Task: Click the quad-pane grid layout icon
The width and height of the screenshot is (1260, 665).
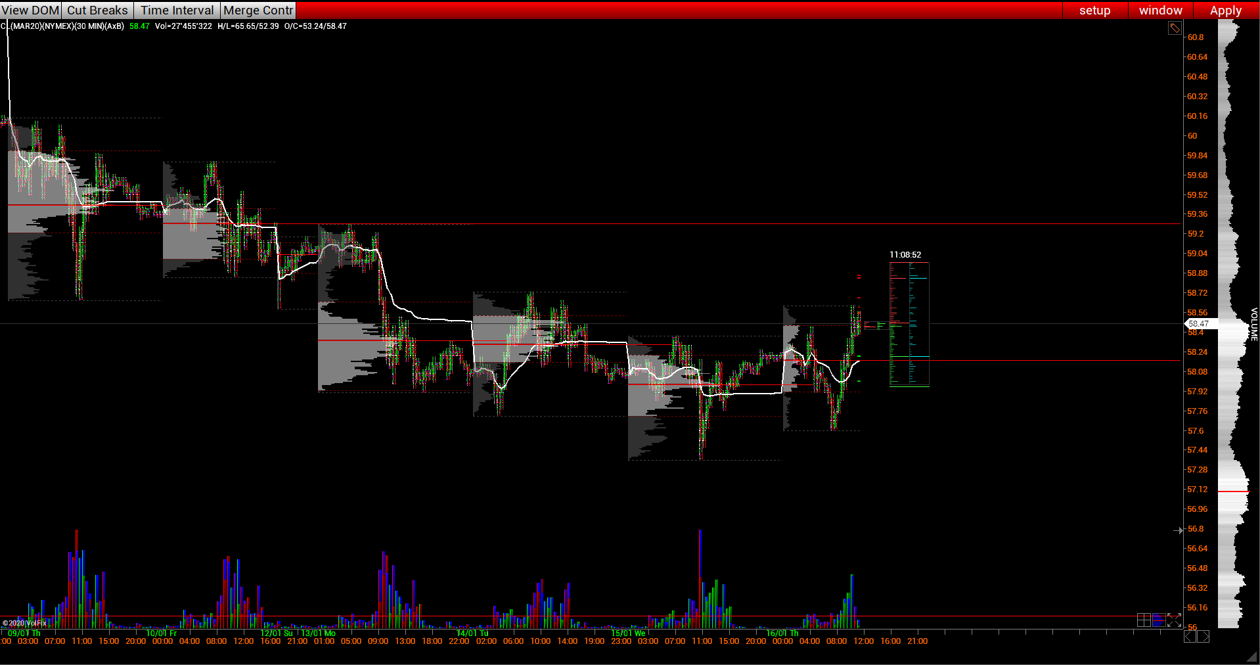Action: click(1144, 620)
